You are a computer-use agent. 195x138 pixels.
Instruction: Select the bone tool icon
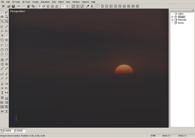[6, 27]
